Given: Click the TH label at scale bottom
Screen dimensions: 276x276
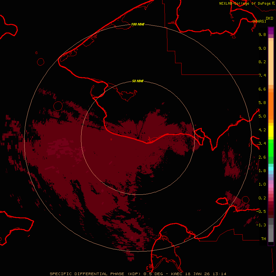Looking at the screenshot, I should [x=263, y=239].
